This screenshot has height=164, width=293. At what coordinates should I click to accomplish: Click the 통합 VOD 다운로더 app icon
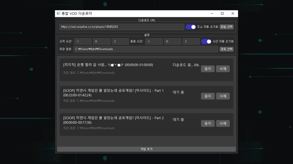59,13
